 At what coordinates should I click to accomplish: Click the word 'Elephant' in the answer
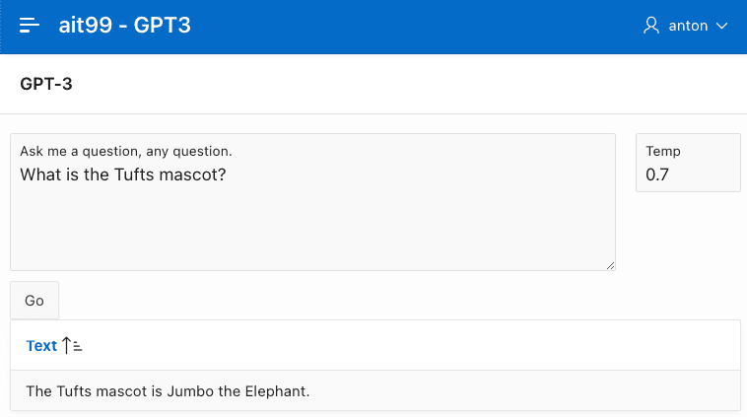pos(279,391)
